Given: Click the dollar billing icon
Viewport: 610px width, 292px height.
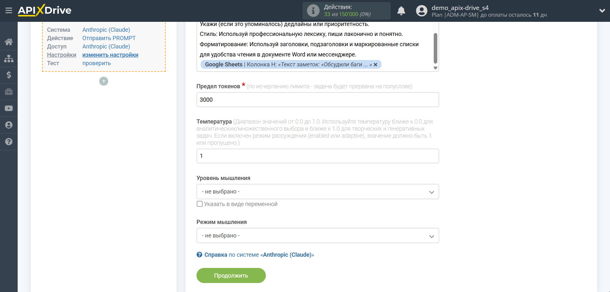Looking at the screenshot, I should point(9,75).
